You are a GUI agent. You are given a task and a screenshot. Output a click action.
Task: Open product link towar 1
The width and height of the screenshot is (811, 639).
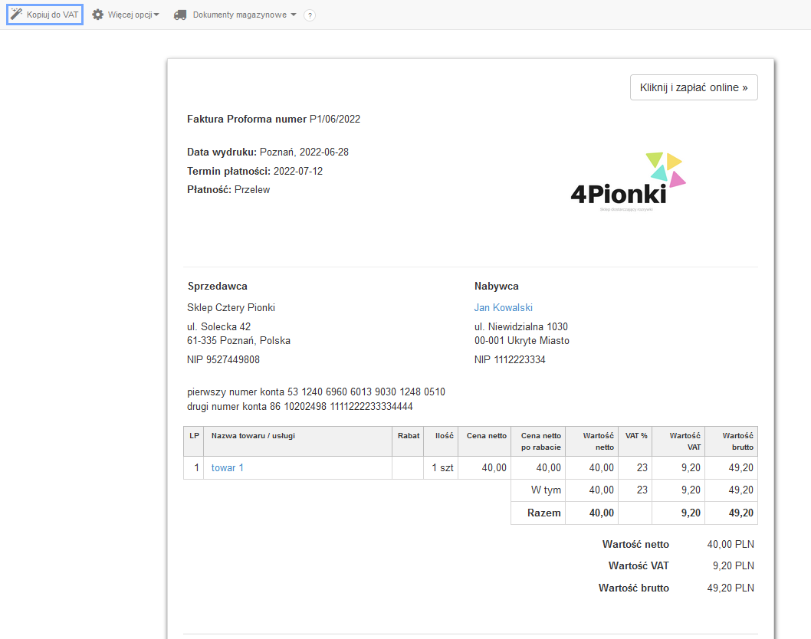(x=227, y=467)
